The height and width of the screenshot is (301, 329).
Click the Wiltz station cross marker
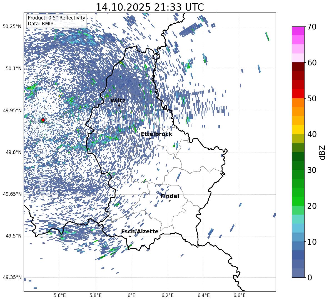pyautogui.click(x=119, y=105)
